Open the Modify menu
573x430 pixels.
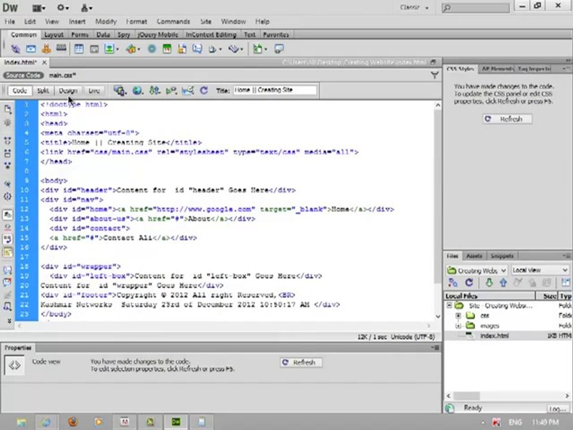tap(106, 21)
